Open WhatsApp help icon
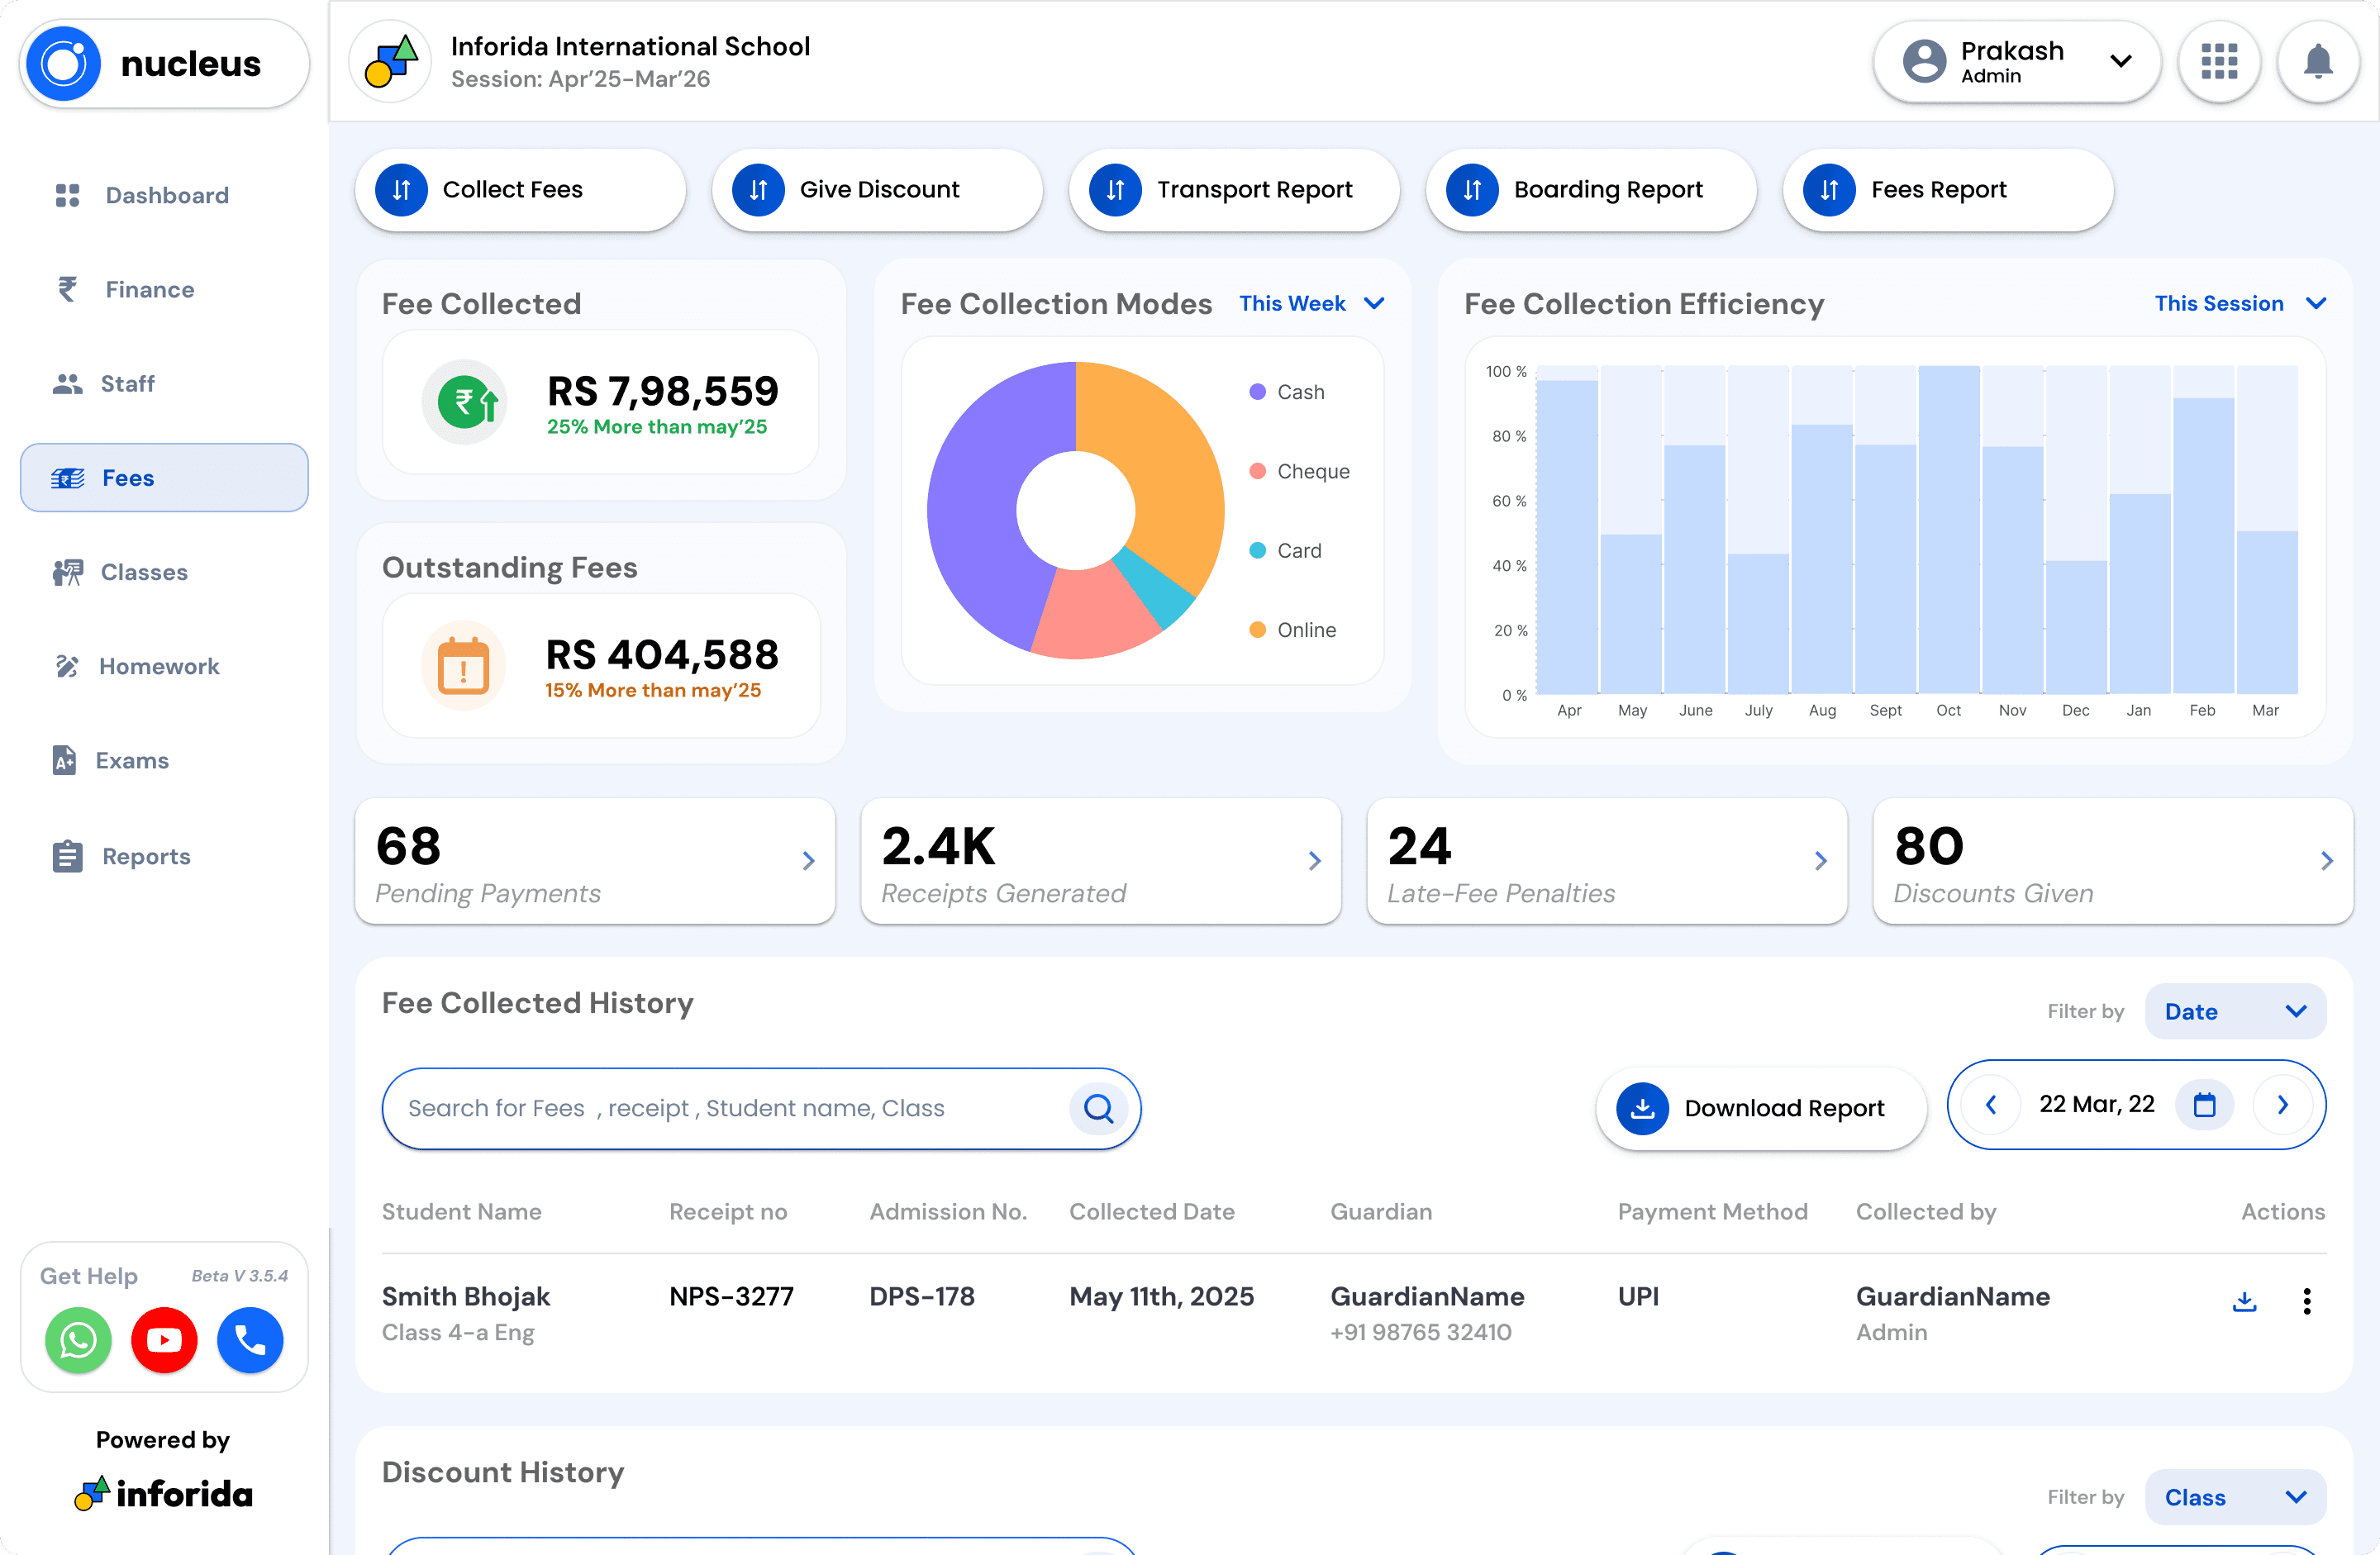Viewport: 2380px width, 1555px height. click(x=78, y=1340)
